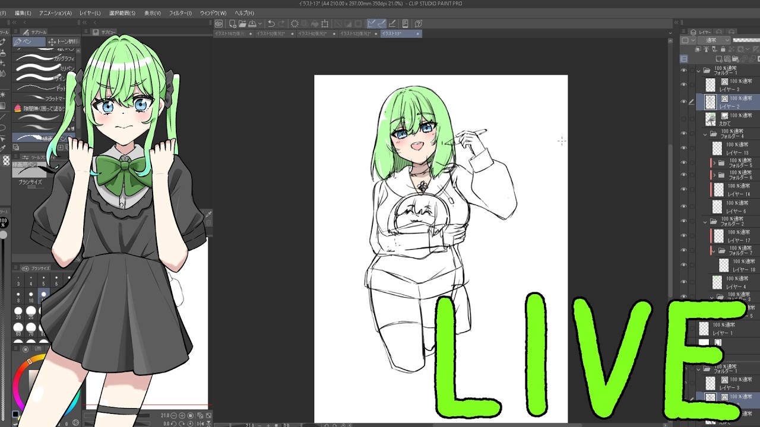
Task: Click the CLIP STUDIO launcher icon
Action: pyautogui.click(x=219, y=24)
